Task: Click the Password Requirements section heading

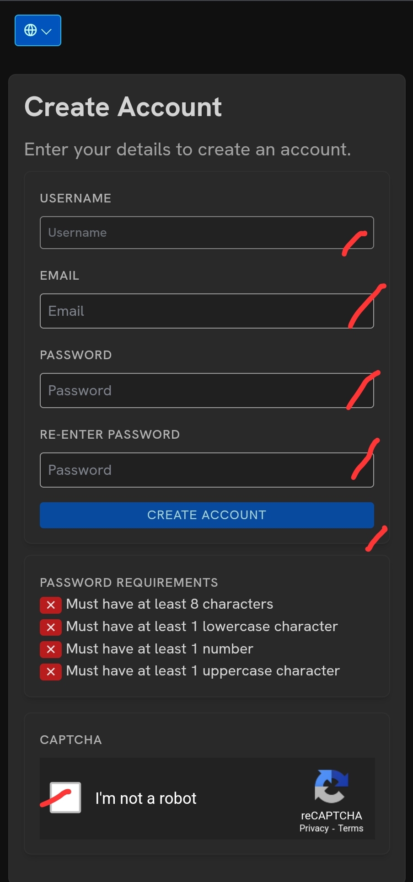Action: coord(129,583)
